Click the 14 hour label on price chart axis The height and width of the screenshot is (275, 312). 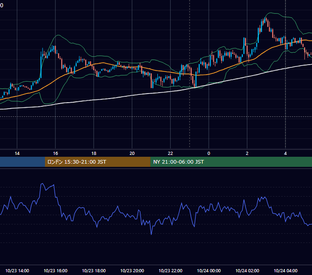(x=17, y=154)
